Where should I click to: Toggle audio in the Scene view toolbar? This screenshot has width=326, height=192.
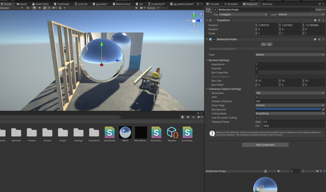(x=40, y=8)
